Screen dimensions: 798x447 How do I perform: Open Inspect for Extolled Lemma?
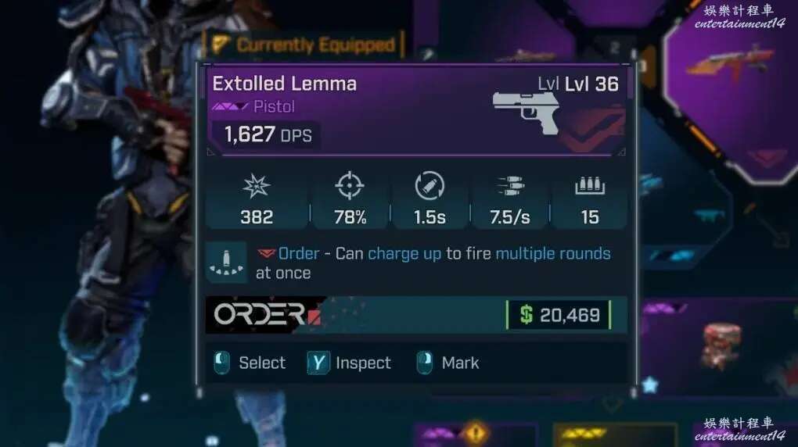pos(363,363)
